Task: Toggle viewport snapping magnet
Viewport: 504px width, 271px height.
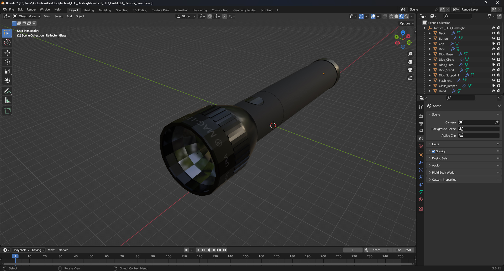Action: coord(210,16)
